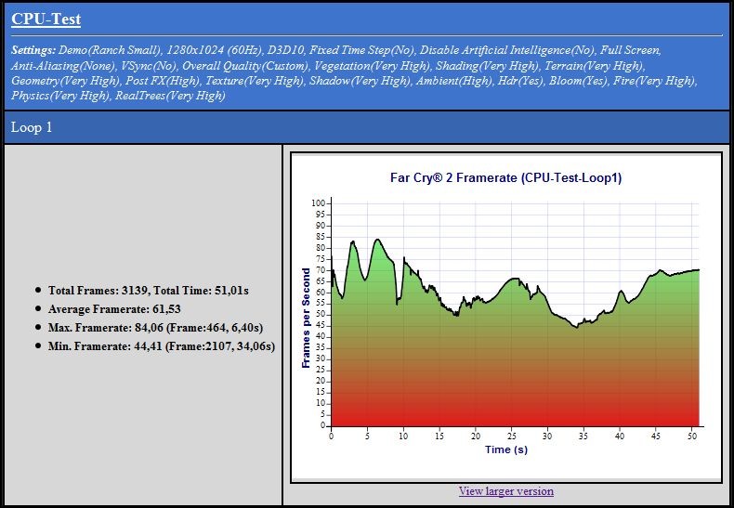Click 'Min. Framerate: 44,41' line
Image resolution: width=734 pixels, height=508 pixels.
coord(162,346)
